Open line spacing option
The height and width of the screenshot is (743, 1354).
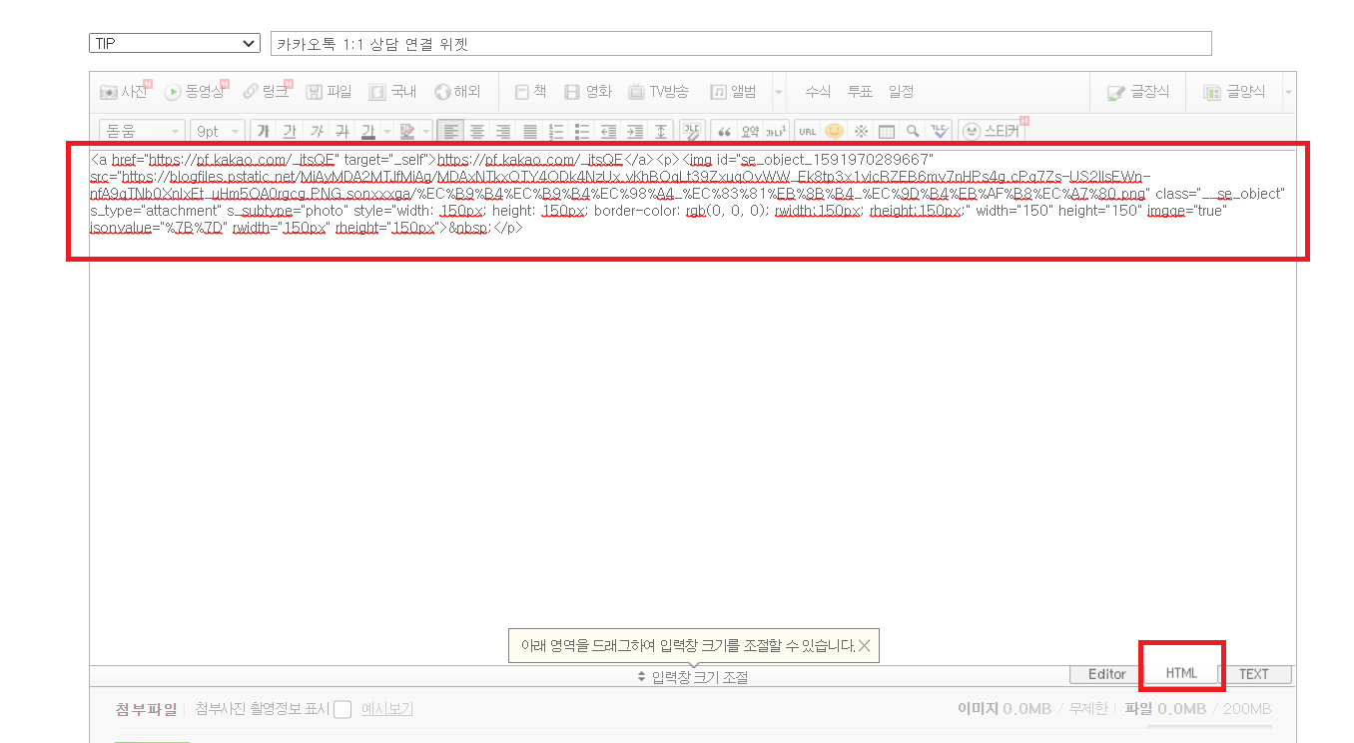click(660, 131)
